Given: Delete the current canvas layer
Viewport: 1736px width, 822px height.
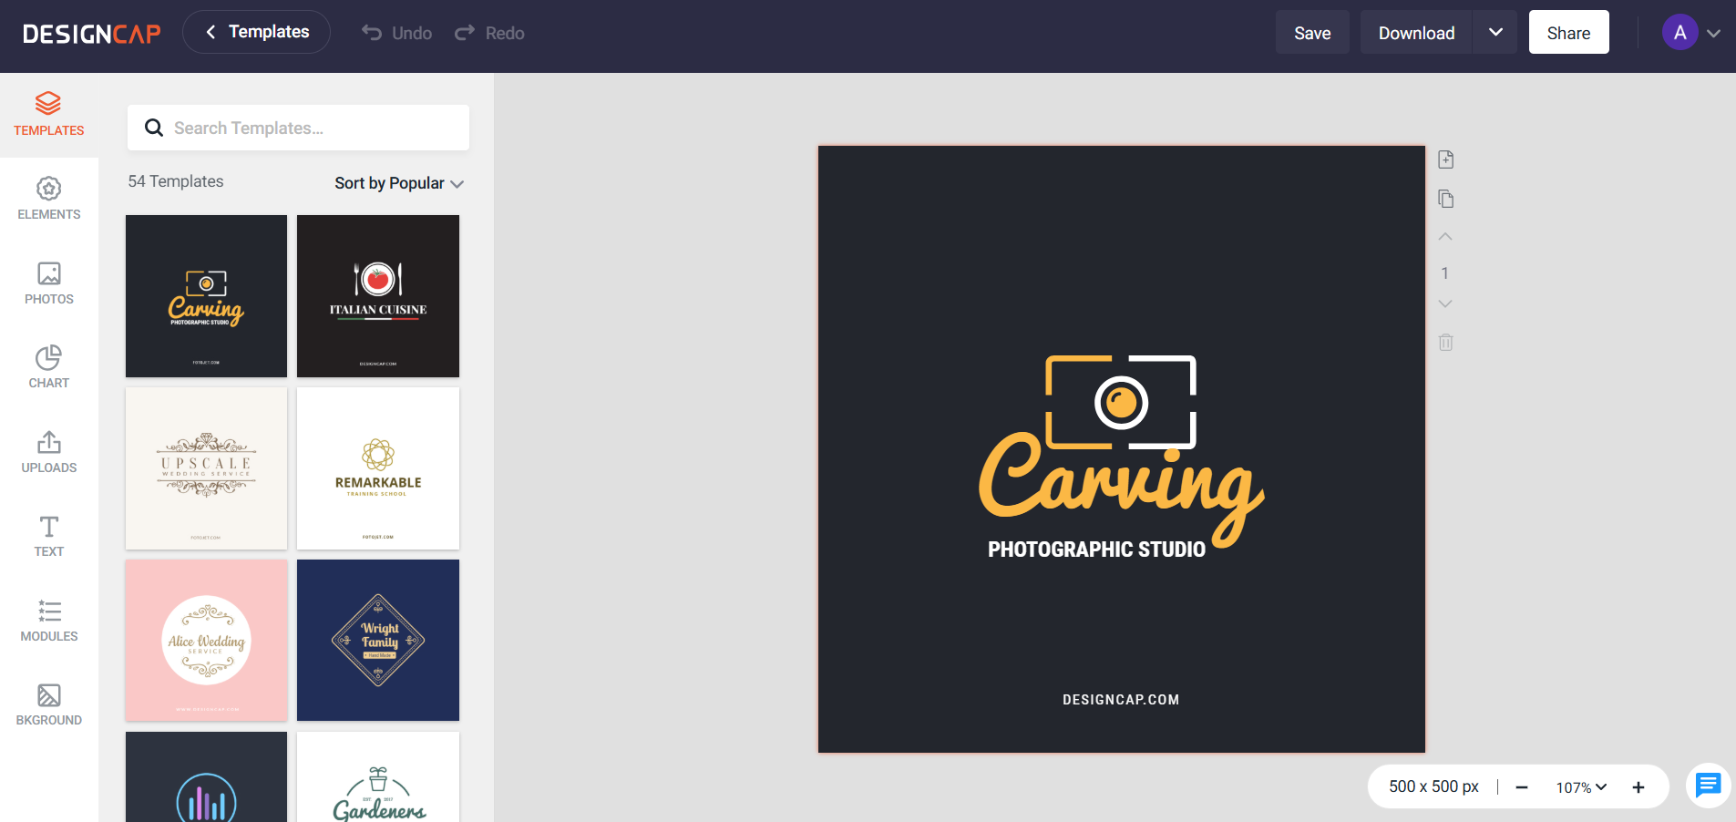Looking at the screenshot, I should click(x=1445, y=343).
